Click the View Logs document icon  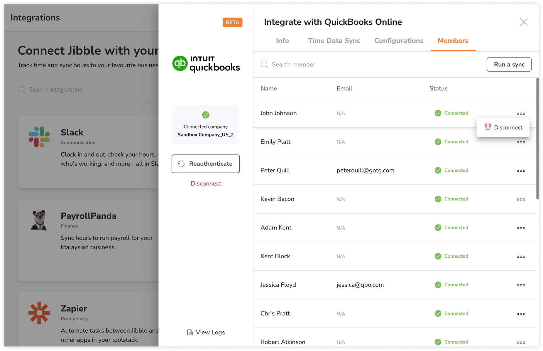[190, 333]
